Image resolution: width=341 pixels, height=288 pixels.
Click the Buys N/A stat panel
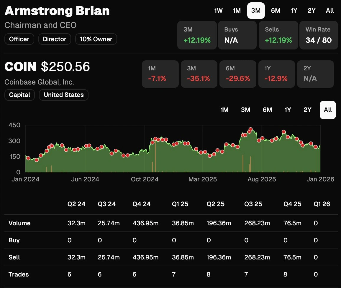(x=237, y=35)
